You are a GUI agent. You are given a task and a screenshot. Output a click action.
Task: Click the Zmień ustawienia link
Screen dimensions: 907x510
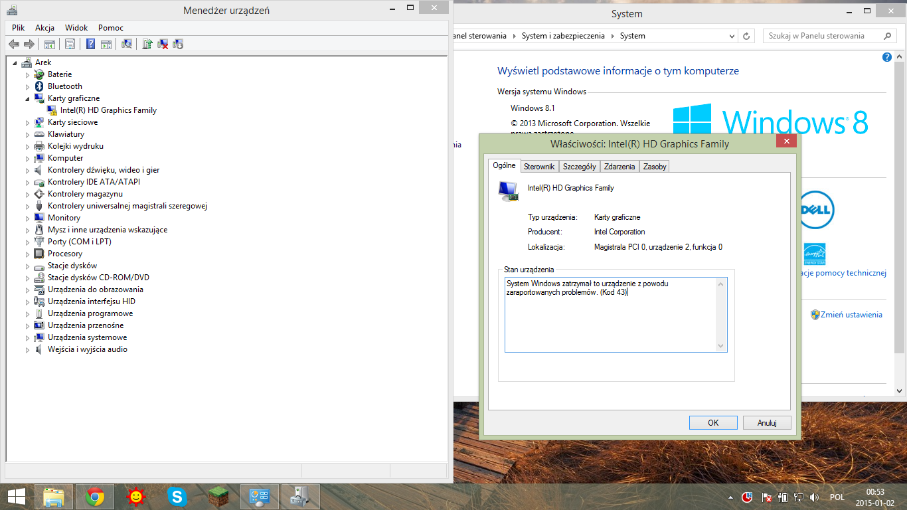851,315
